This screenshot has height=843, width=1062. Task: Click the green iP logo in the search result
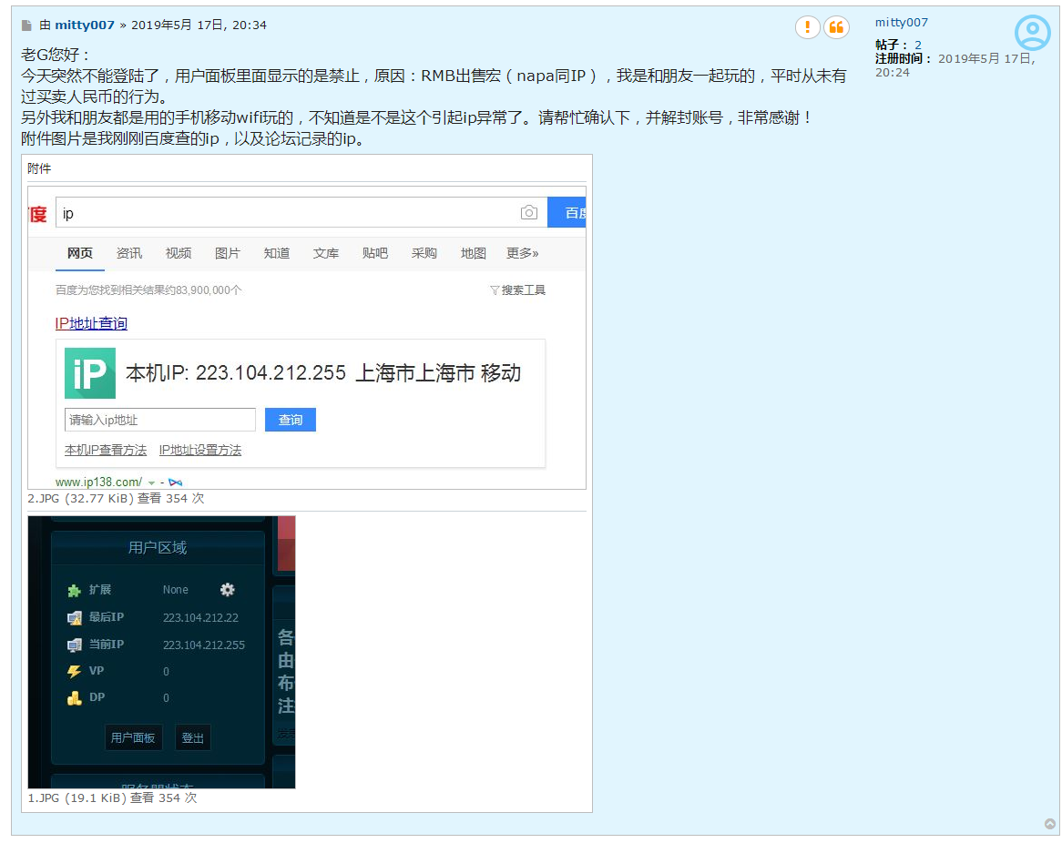(89, 372)
